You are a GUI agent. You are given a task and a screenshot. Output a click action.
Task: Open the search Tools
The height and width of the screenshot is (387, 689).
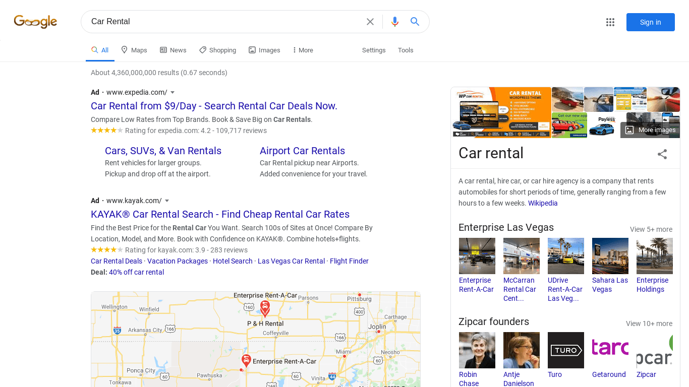(x=406, y=50)
